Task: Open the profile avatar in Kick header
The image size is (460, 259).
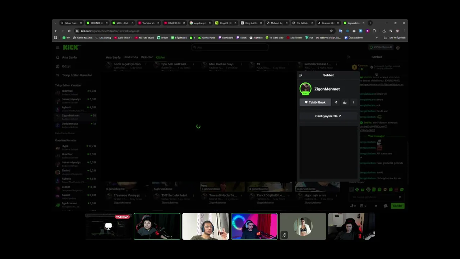Action: point(398,47)
